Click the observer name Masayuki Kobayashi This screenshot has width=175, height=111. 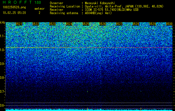(x=100, y=3)
